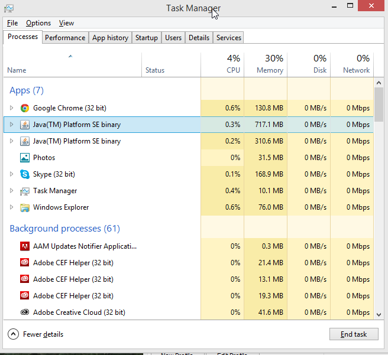Switch to the Users tab
The height and width of the screenshot is (355, 388).
173,38
